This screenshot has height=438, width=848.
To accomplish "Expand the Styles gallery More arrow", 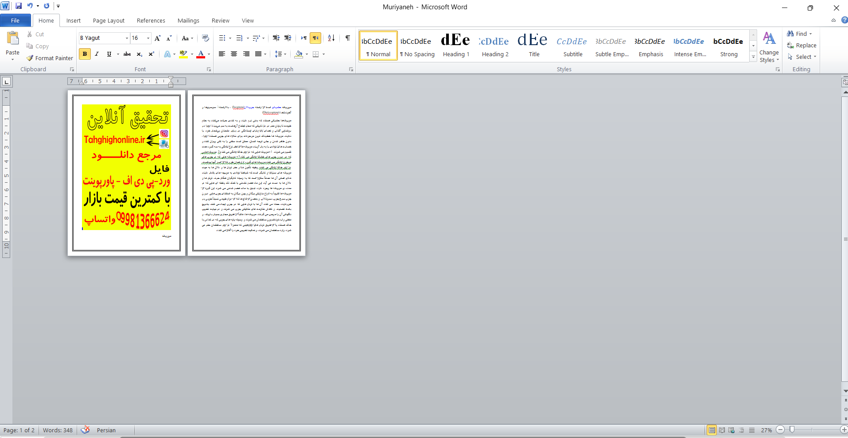I will click(x=753, y=57).
